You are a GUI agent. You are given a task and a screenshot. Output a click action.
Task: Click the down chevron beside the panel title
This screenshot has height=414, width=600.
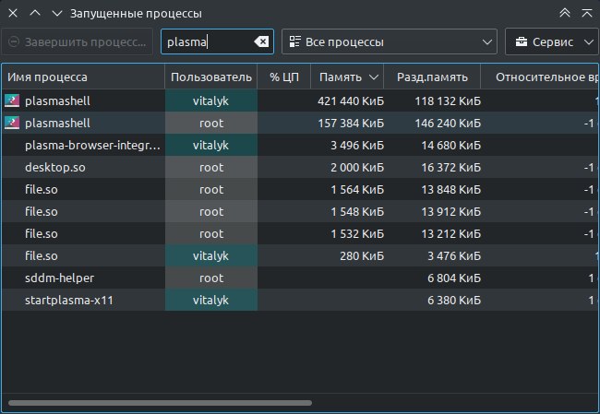tap(57, 14)
